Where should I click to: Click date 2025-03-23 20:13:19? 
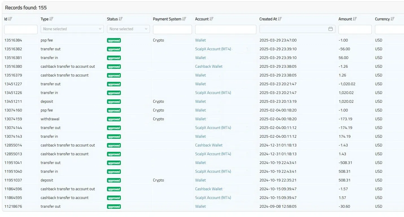click(278, 101)
